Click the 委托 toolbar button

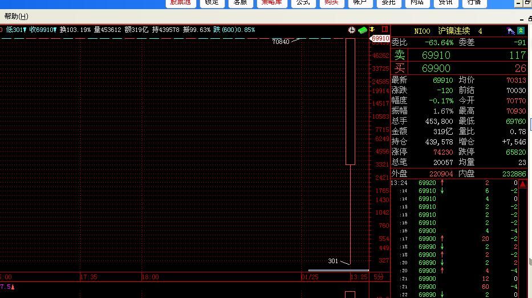tap(388, 3)
